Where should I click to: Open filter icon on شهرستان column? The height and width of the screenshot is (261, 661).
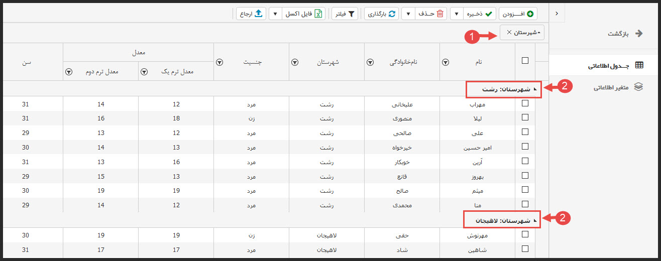point(295,62)
